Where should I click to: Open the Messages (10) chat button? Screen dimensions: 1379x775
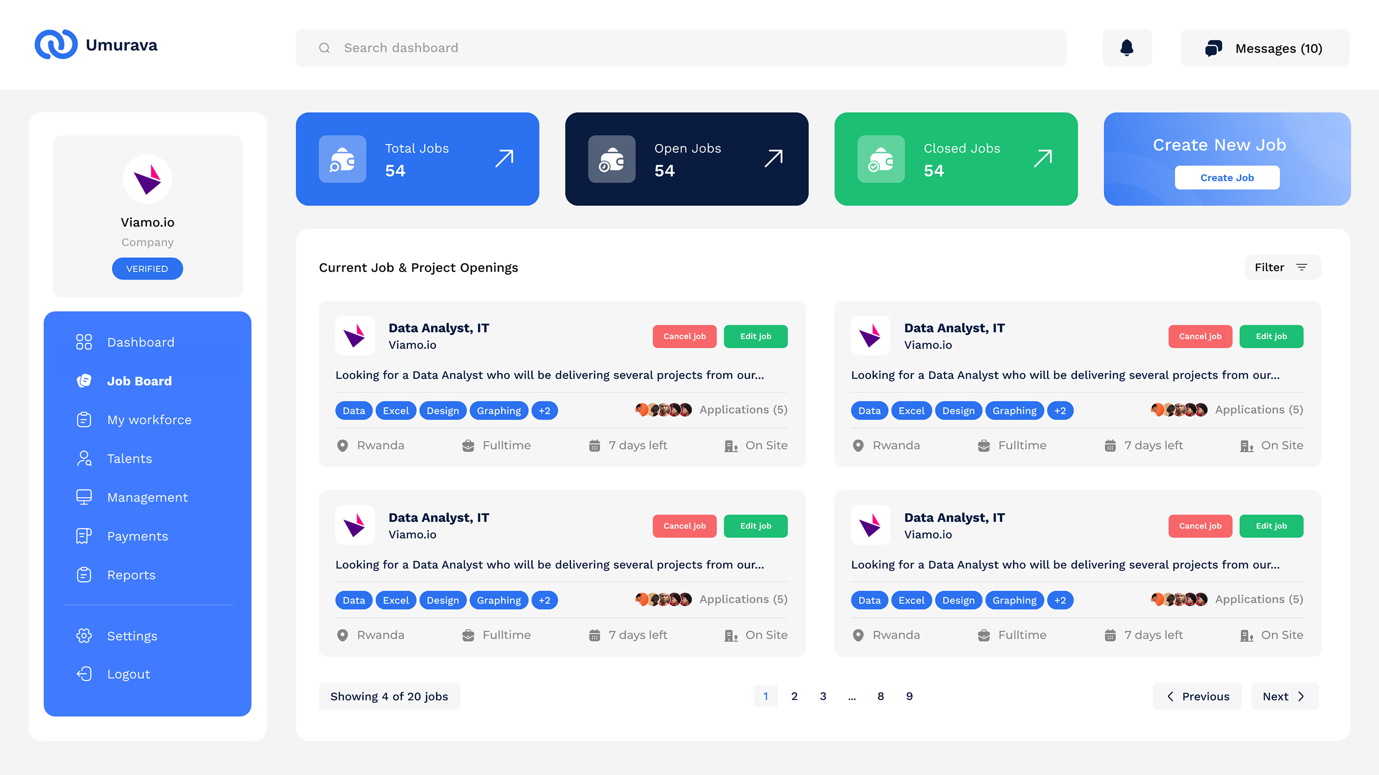tap(1264, 48)
